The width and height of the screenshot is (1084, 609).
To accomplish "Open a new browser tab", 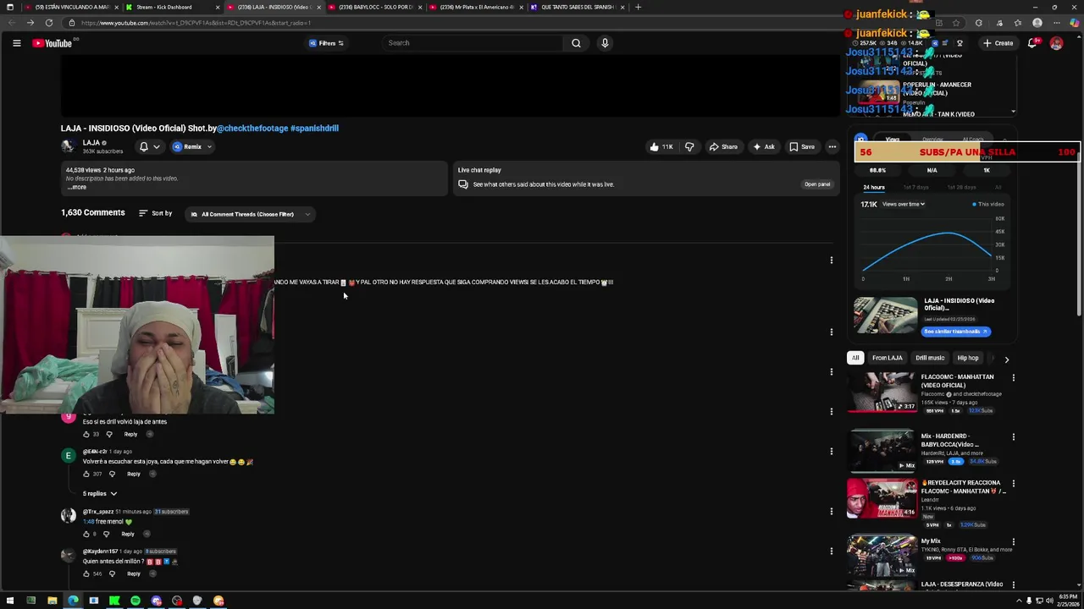I will [638, 7].
